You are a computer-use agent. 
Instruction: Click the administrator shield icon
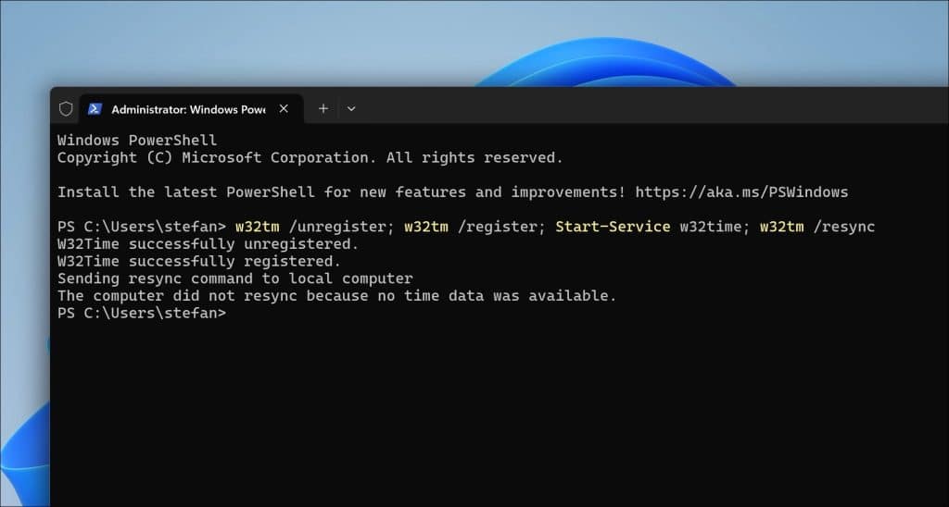(x=66, y=109)
